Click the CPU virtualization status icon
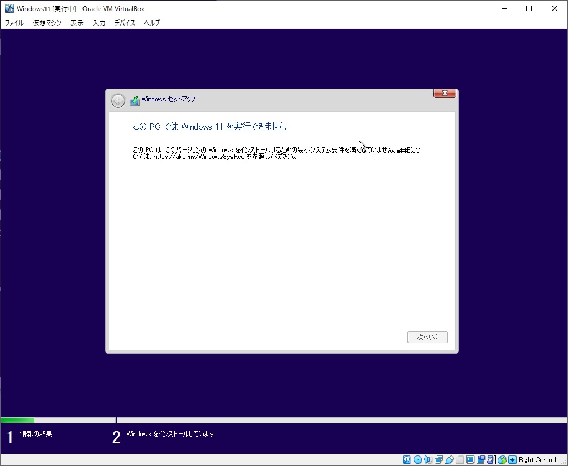The height and width of the screenshot is (466, 568). coord(490,459)
